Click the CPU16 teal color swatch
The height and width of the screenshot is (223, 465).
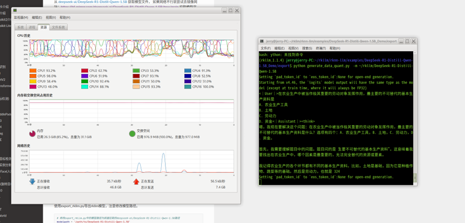click(x=188, y=87)
